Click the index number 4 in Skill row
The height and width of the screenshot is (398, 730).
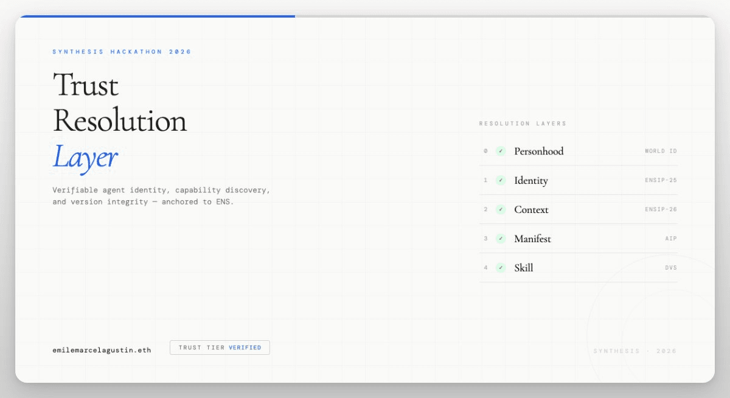pos(485,268)
